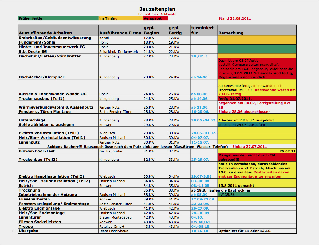Click the remark 'bereits am 24.06. ausgeführt'
Viewport: 319px width, 245px height.
tap(257, 124)
